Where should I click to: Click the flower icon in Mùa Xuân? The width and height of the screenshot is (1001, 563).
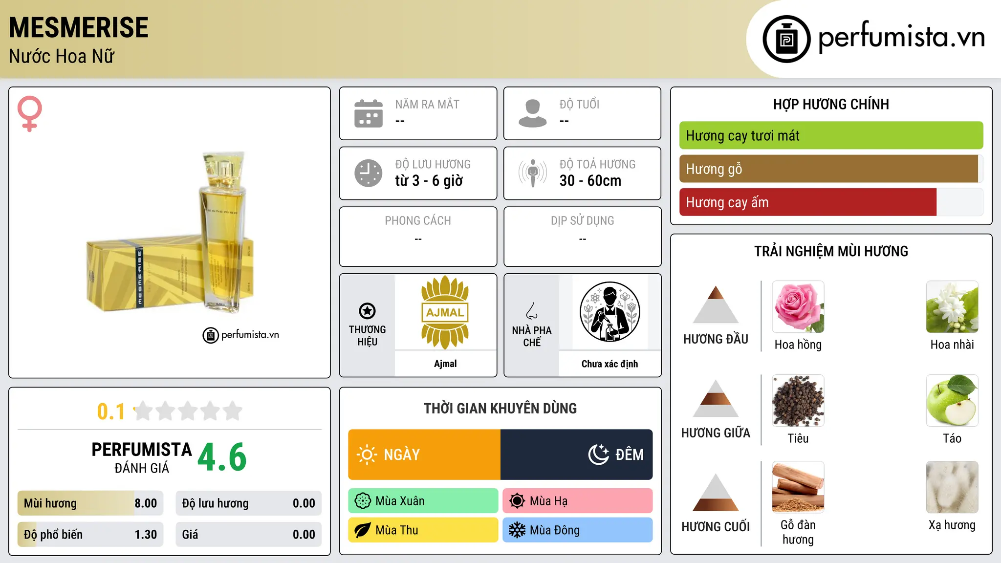point(363,501)
